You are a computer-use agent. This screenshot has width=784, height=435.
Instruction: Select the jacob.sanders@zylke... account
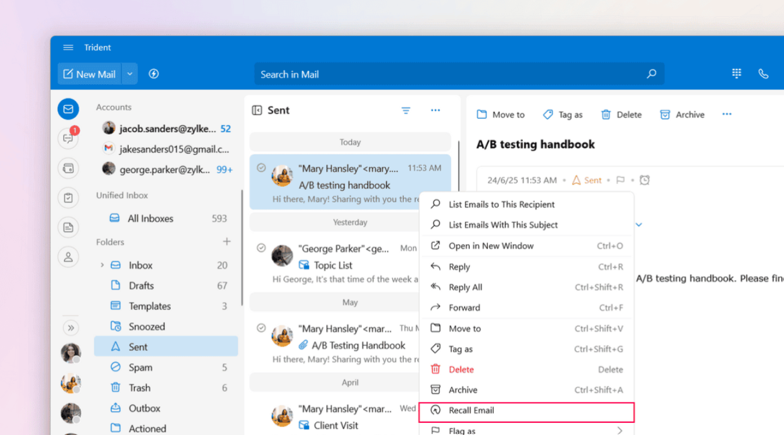[x=167, y=129]
